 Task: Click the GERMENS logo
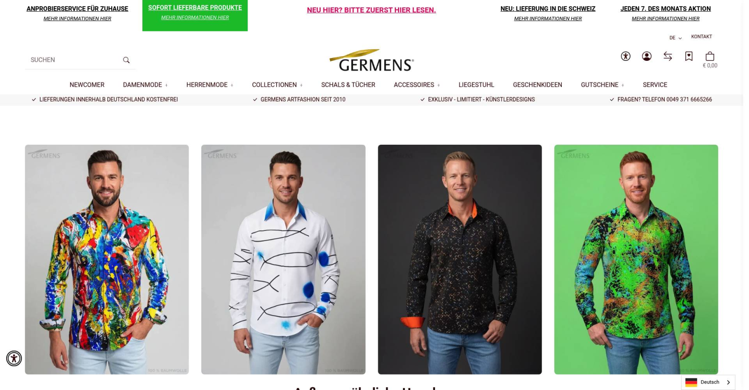[372, 60]
